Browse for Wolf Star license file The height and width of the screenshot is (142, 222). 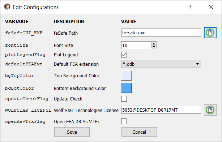coord(210,110)
